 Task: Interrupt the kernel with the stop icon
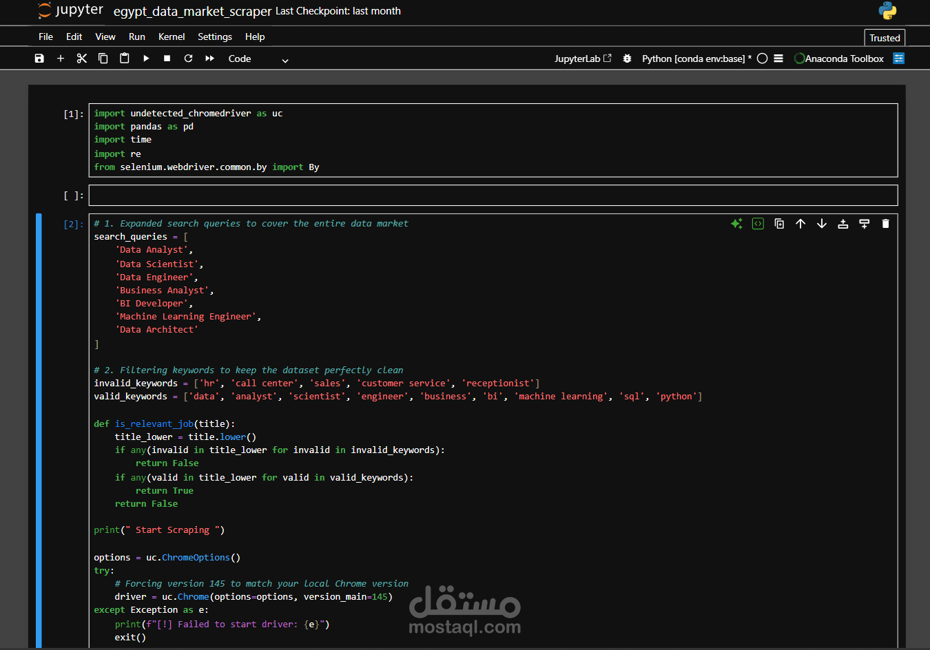coord(167,59)
